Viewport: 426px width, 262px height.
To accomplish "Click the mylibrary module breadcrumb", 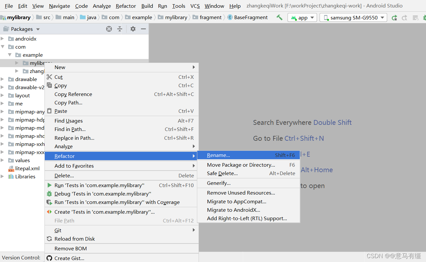I will point(16,18).
